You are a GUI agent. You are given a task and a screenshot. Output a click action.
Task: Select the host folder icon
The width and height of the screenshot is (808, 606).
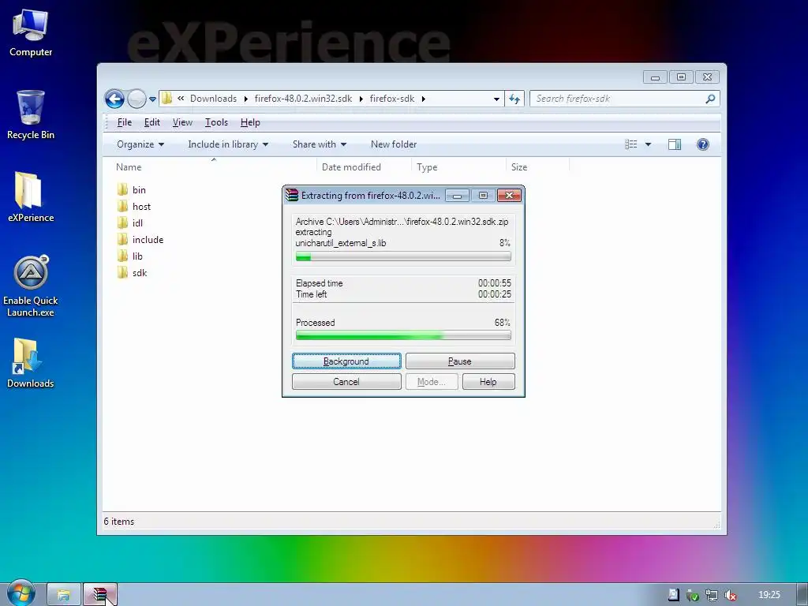coord(122,206)
